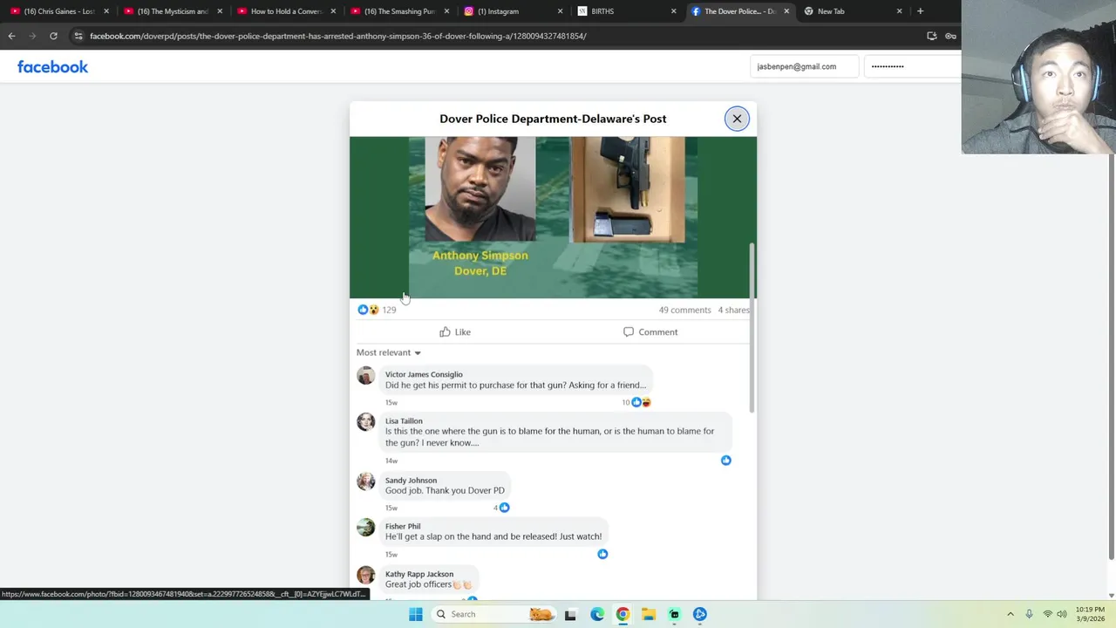Screen dimensions: 1116x628
Task: Click the microphone icon in system tray
Action: 1029,614
